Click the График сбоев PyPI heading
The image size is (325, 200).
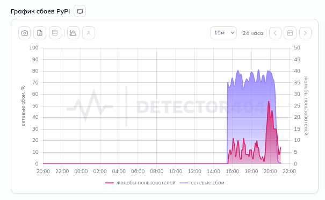click(x=40, y=11)
